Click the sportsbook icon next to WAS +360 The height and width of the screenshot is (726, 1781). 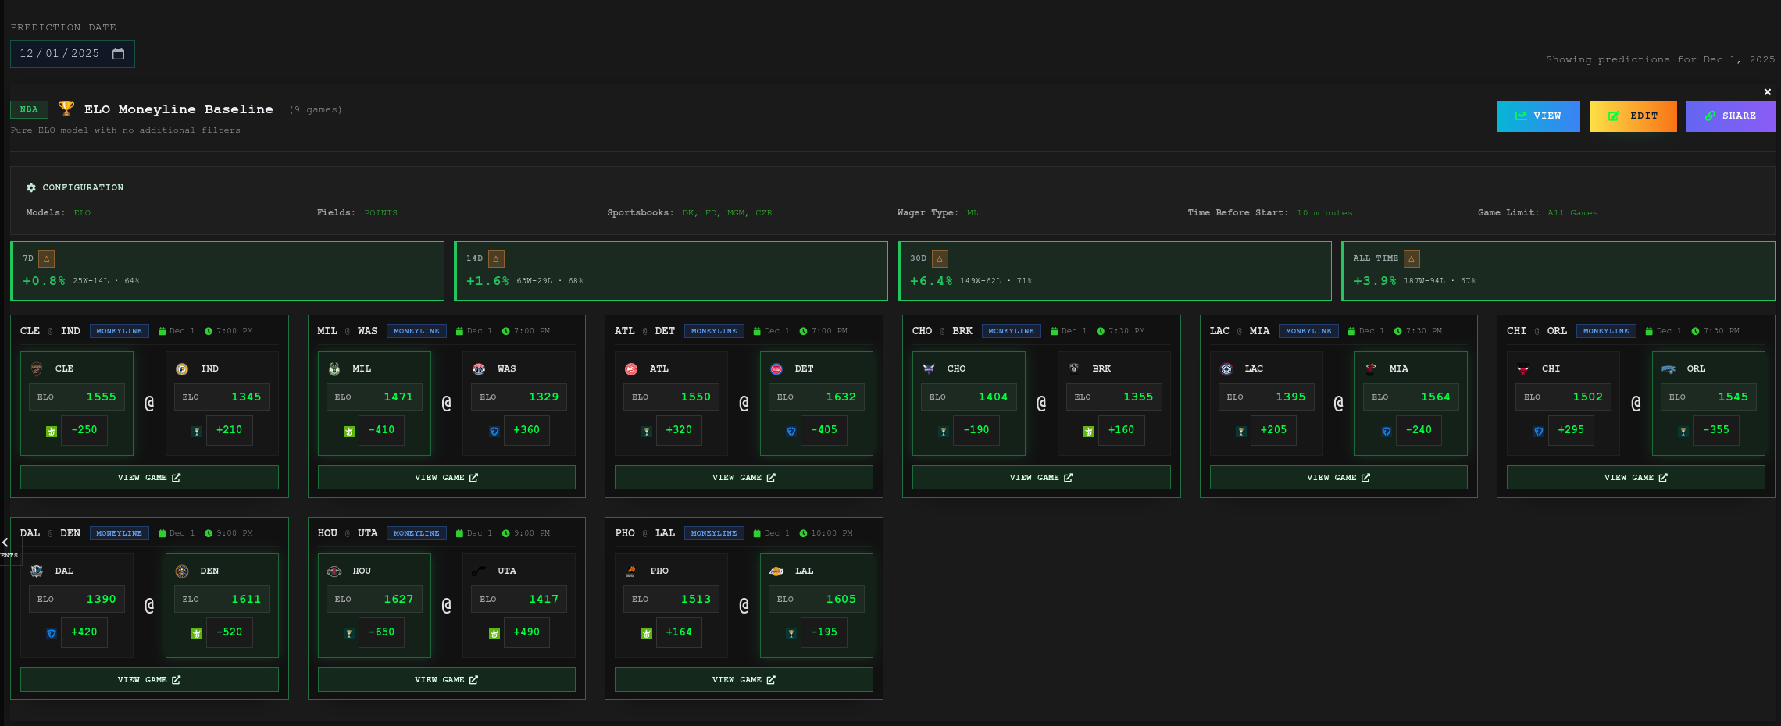pyautogui.click(x=494, y=432)
